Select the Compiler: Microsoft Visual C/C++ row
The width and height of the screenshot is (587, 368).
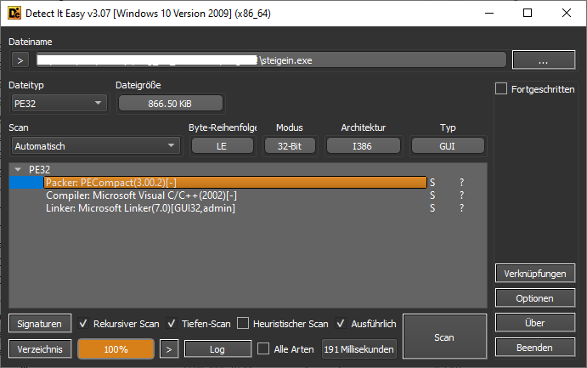tap(141, 195)
